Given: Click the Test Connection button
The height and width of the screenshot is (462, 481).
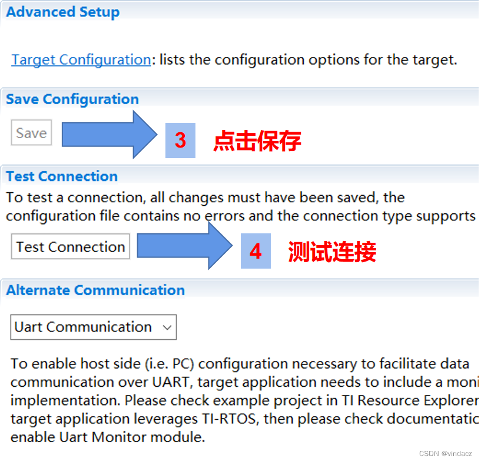Looking at the screenshot, I should (x=69, y=246).
